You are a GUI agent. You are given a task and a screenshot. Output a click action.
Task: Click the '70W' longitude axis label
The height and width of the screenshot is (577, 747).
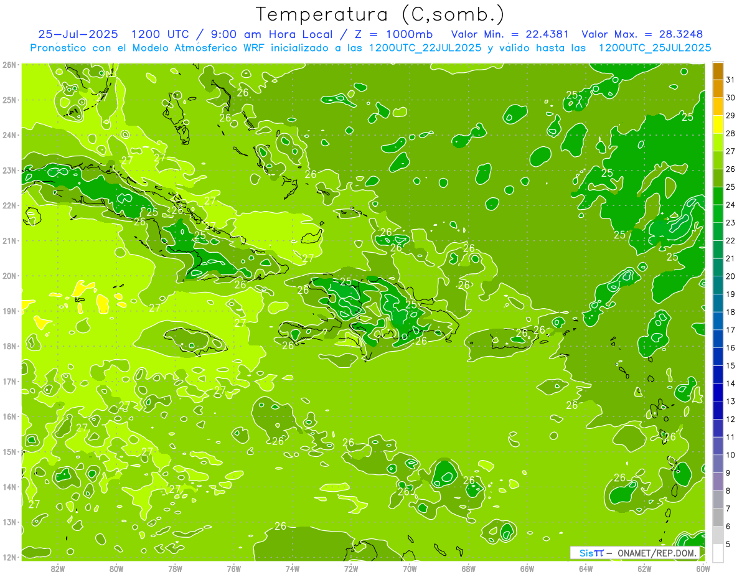pos(410,568)
